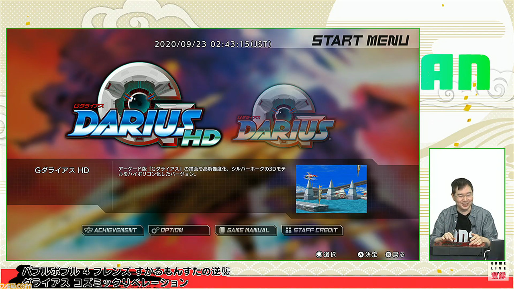Click the date and time text 2020/09/23

213,44
